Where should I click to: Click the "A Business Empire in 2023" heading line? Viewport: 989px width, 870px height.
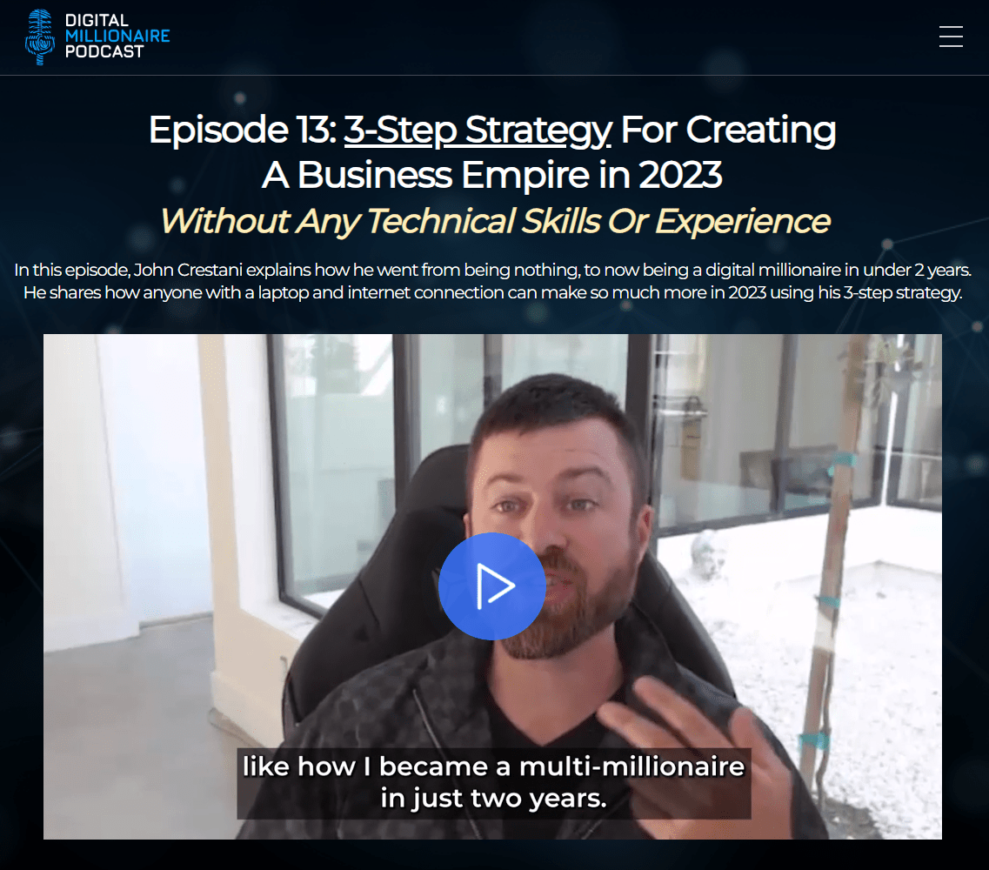tap(492, 175)
